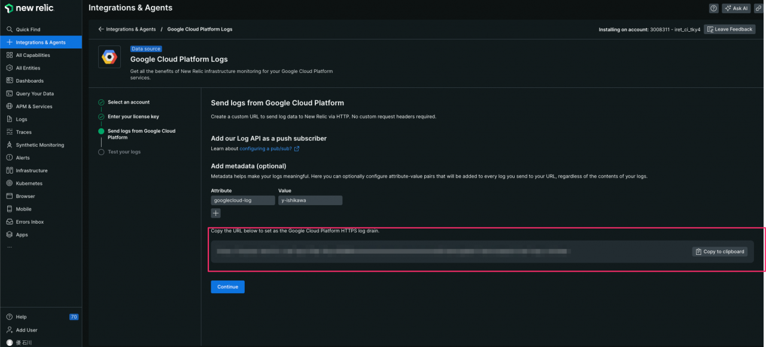The height and width of the screenshot is (347, 766).
Task: Click the Errors Inbox icon
Action: [x=10, y=222]
